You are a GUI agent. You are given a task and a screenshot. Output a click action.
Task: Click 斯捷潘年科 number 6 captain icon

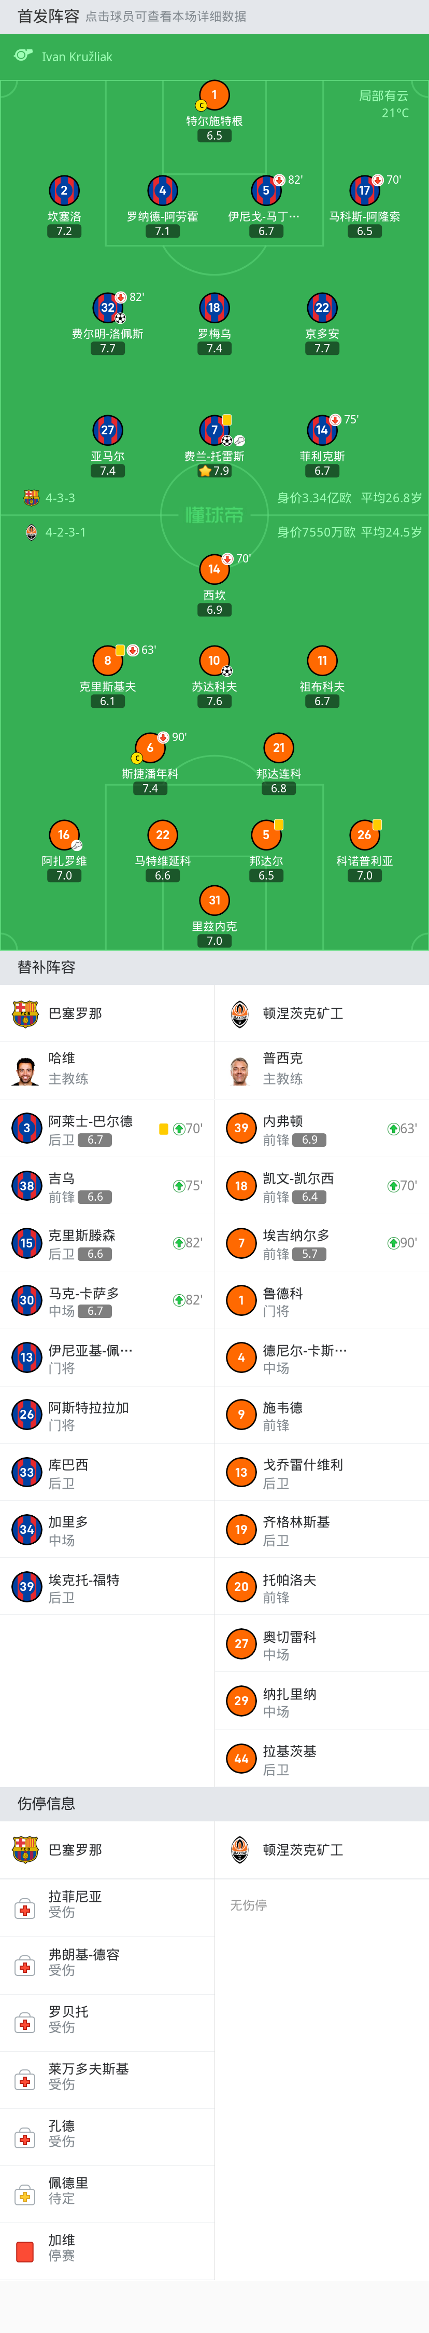tap(150, 747)
